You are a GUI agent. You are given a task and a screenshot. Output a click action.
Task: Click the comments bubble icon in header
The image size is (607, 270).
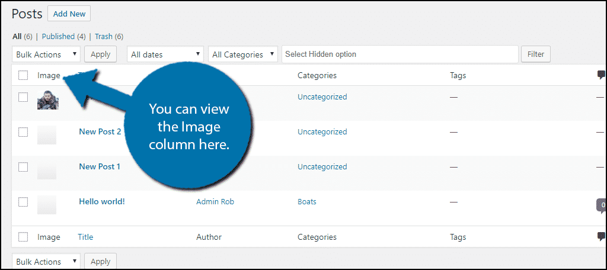click(601, 75)
